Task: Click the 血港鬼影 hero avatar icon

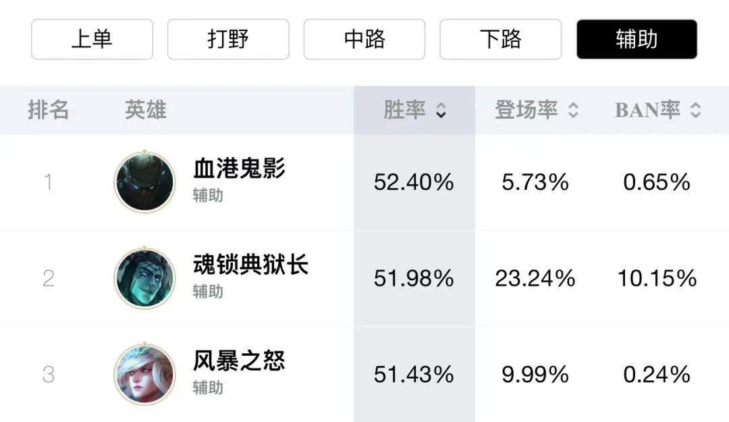Action: [144, 182]
